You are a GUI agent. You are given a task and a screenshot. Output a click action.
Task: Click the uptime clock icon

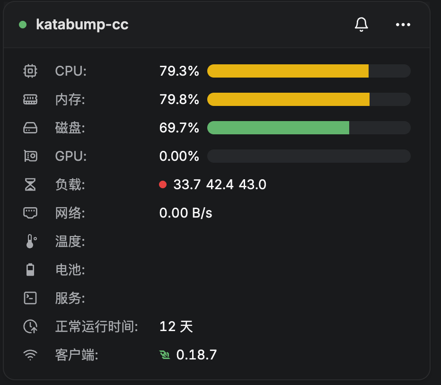(30, 326)
